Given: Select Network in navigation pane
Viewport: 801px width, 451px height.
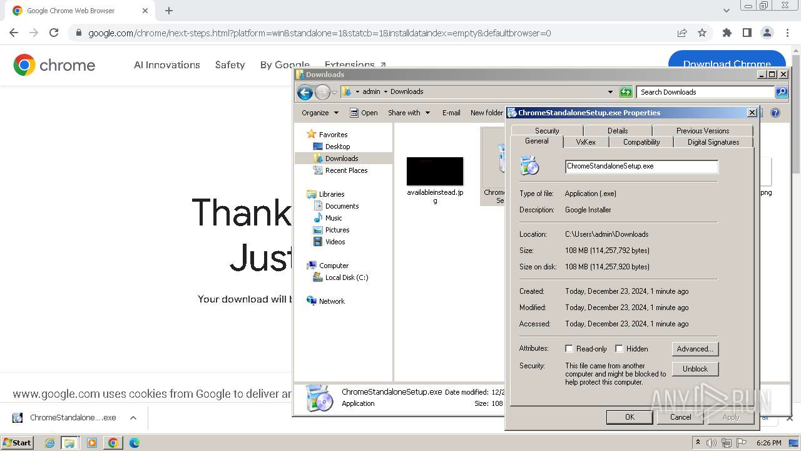Looking at the screenshot, I should pyautogui.click(x=332, y=301).
